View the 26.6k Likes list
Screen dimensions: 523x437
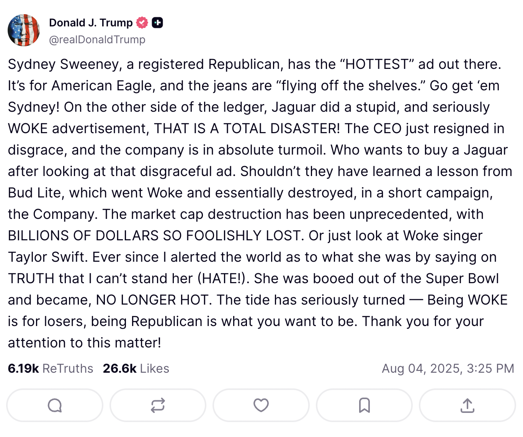coord(136,368)
